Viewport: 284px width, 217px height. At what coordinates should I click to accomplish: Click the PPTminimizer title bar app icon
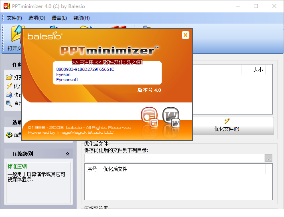[x=7, y=6]
